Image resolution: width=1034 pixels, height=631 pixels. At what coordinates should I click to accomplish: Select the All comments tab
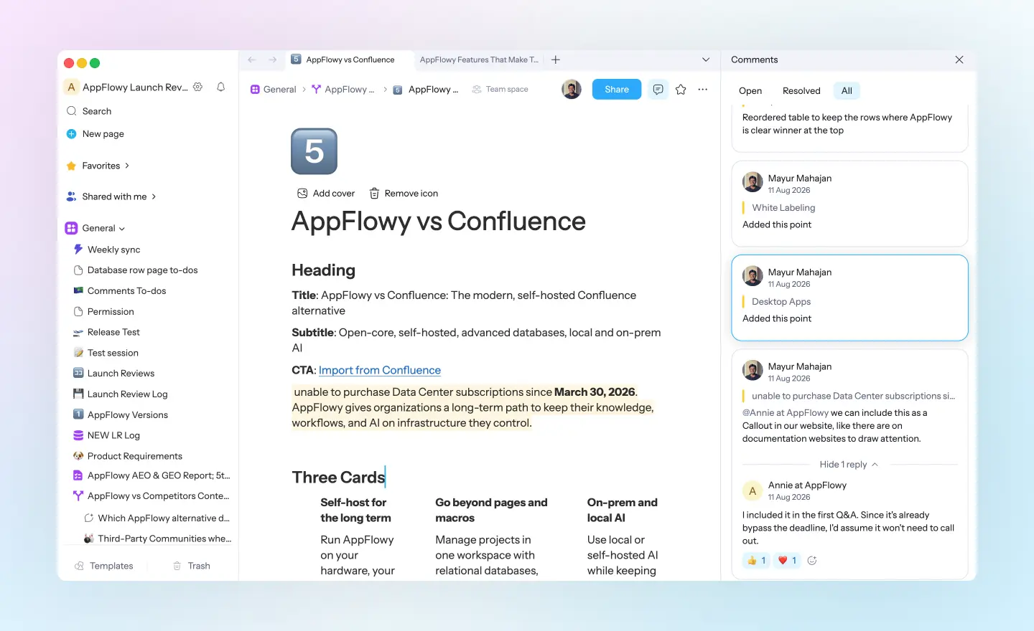point(847,91)
